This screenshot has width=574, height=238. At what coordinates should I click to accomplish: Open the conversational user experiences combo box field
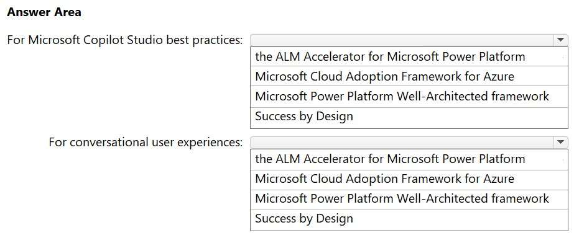tap(409, 142)
